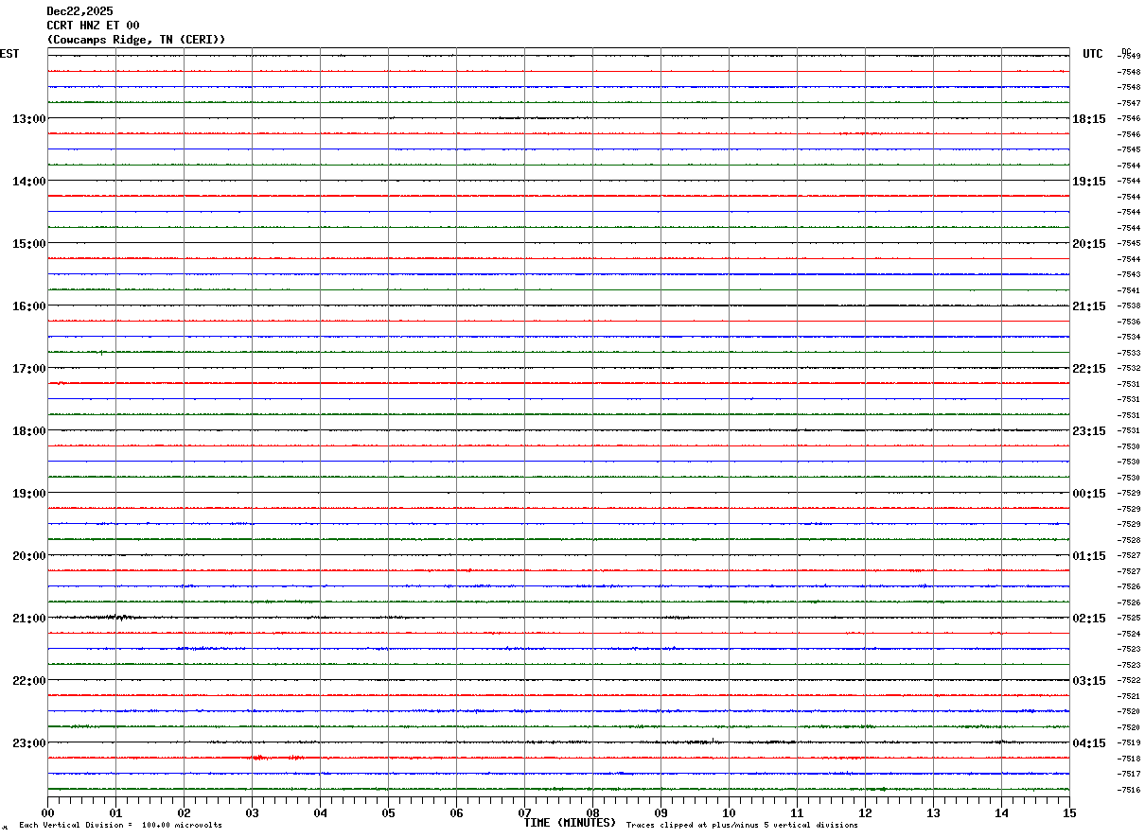Click the DC value -7541
Viewport: 1145px width, 838px height.
(x=1128, y=290)
